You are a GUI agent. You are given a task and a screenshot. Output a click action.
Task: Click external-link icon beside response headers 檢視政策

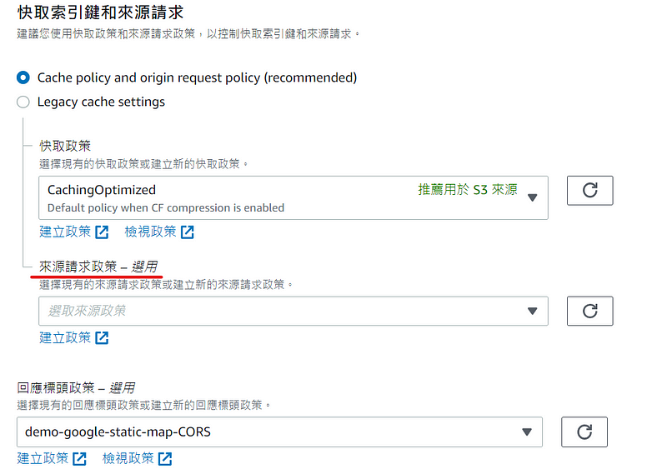pos(165,459)
